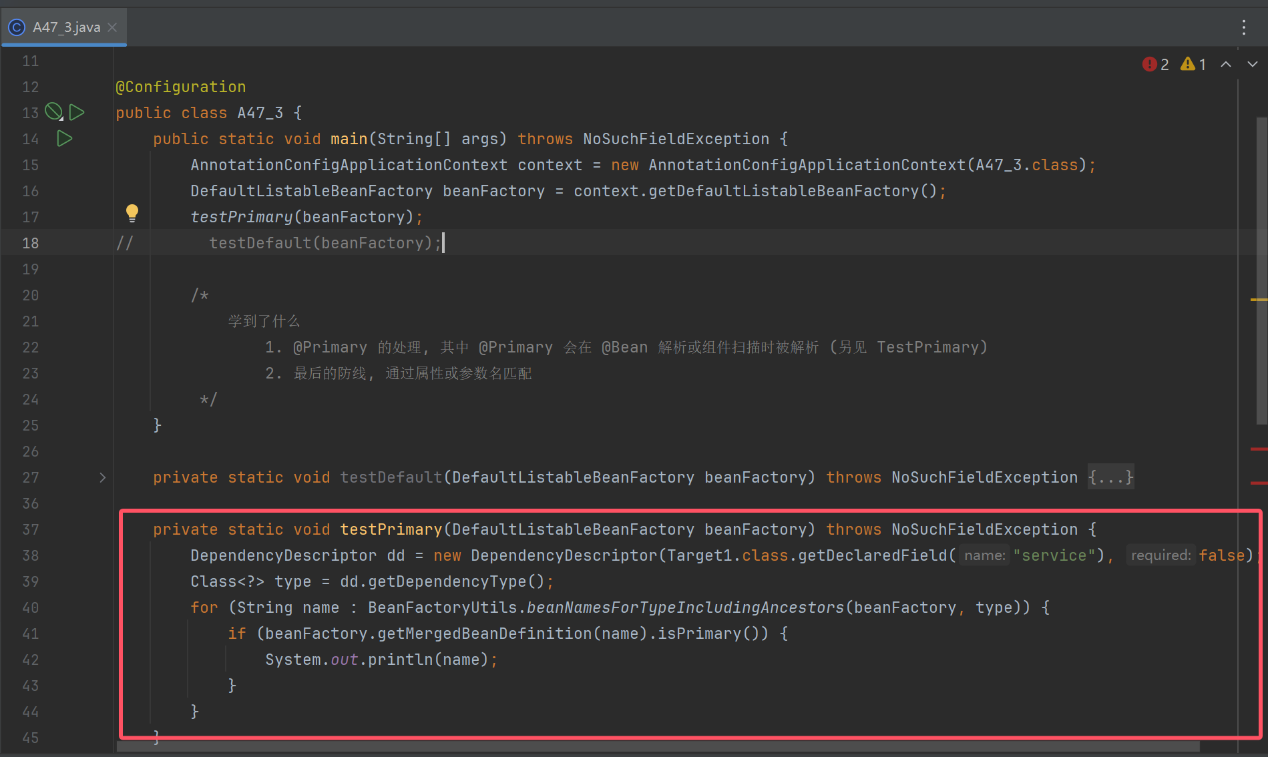Image resolution: width=1268 pixels, height=757 pixels.
Task: Run class A47_3 from line 13 gutter
Action: (77, 112)
